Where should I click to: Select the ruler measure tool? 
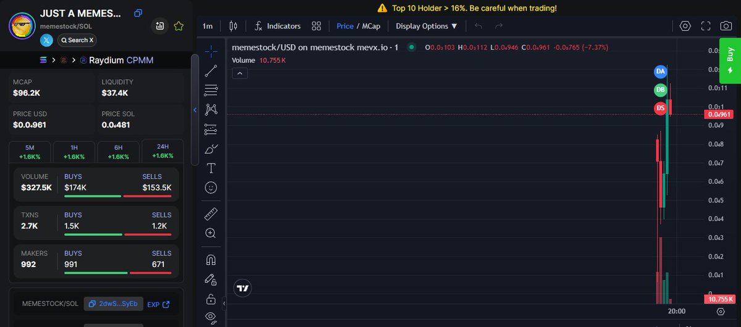coord(211,213)
